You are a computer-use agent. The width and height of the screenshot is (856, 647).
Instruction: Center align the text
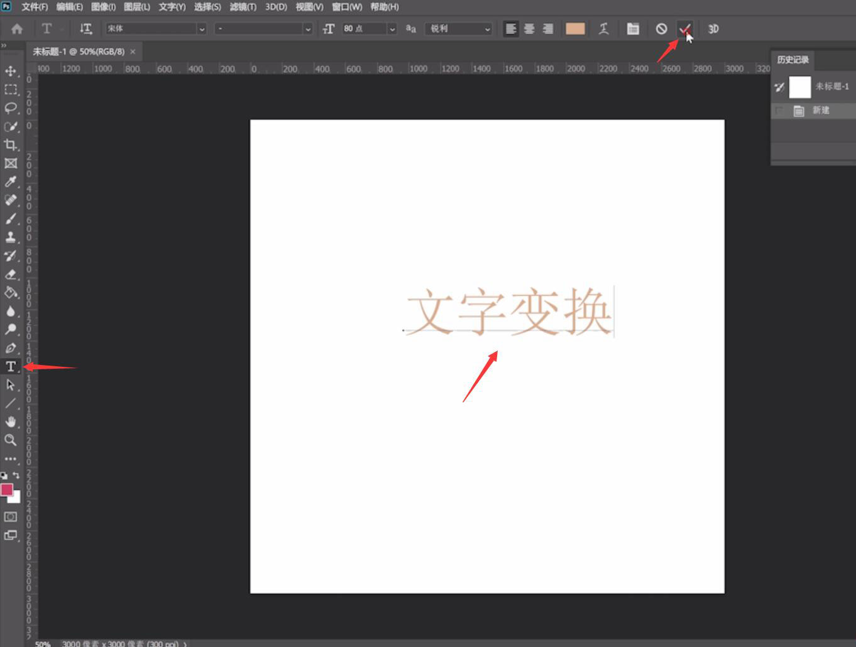(529, 29)
